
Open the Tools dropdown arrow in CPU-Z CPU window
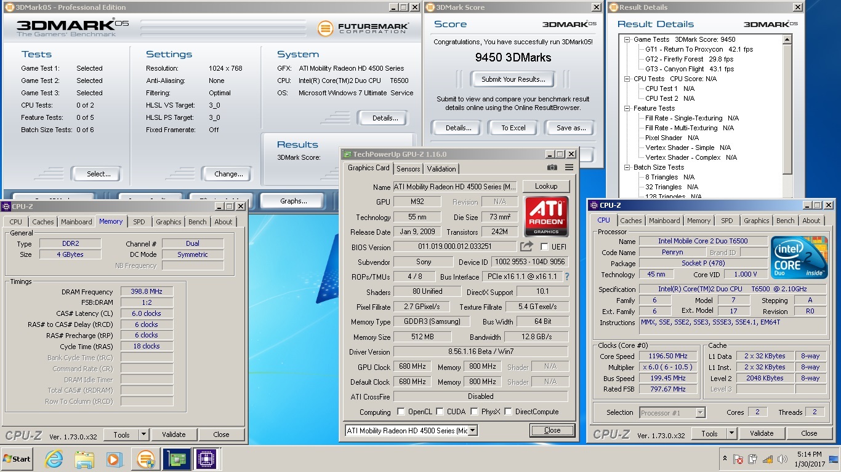731,433
